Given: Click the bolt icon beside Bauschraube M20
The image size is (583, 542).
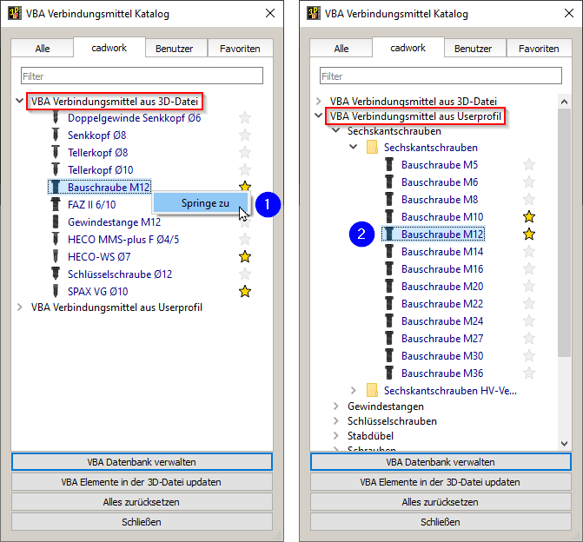Looking at the screenshot, I should [389, 287].
